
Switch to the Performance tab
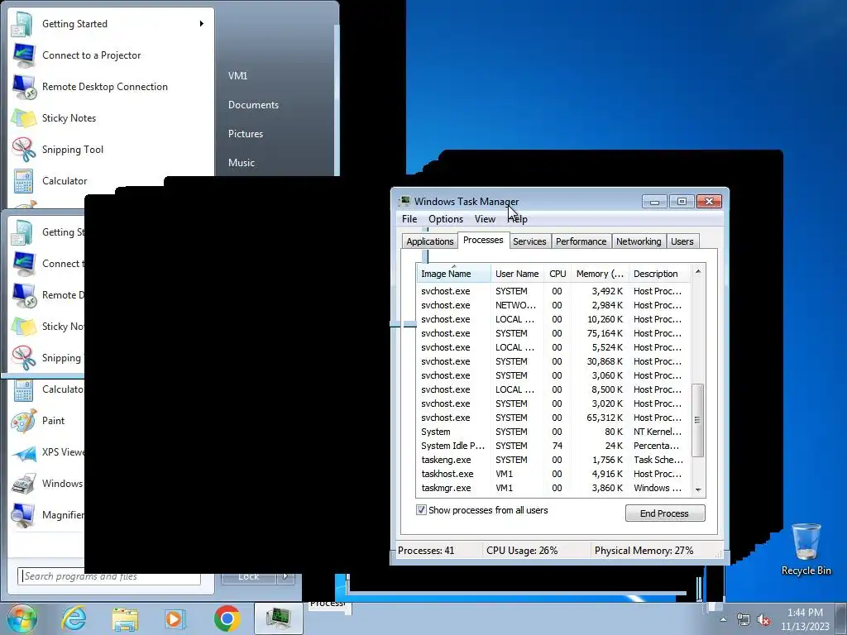581,241
